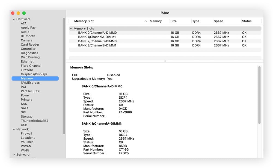Select the Software group label

pos(23,155)
